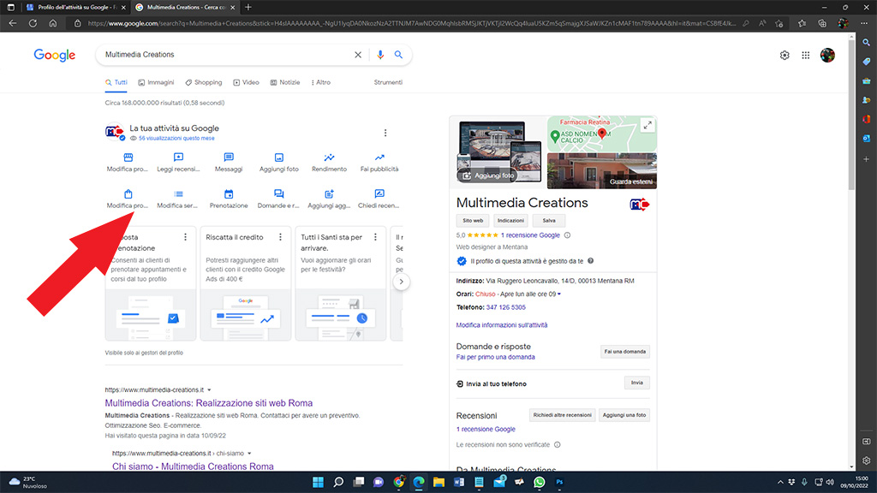This screenshot has height=493, width=877.
Task: Submit search with magnifier icon
Action: coord(399,55)
